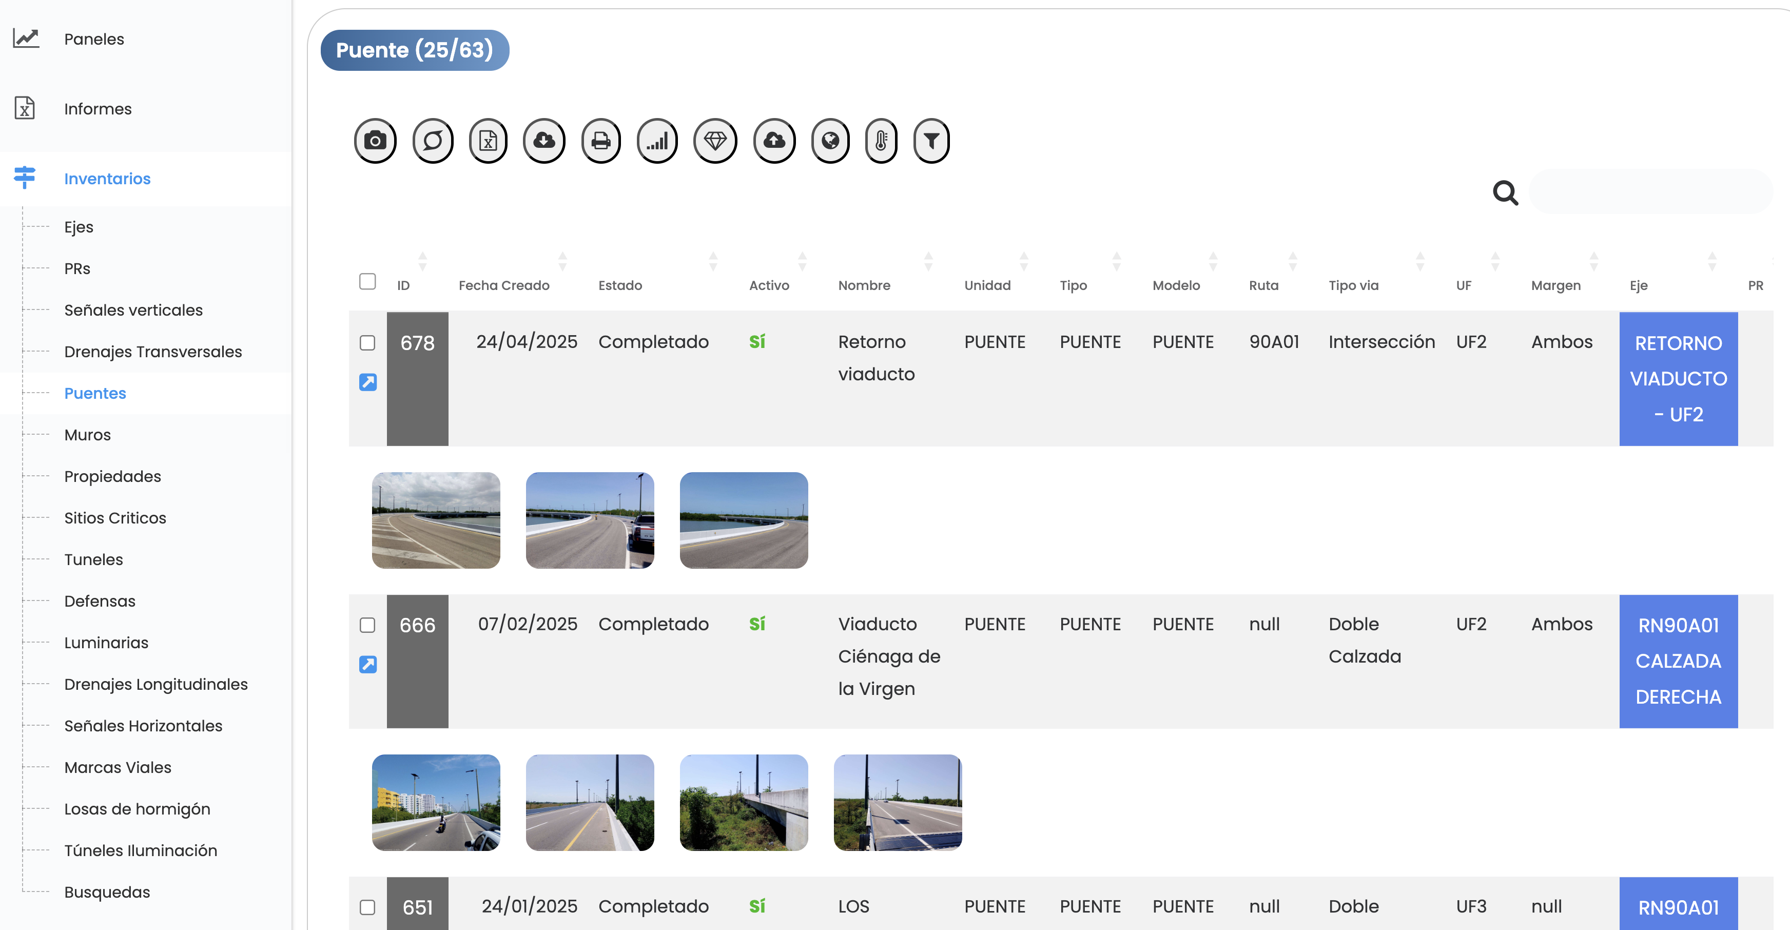Click the cloud upload icon
This screenshot has height=930, width=1790.
(x=774, y=141)
